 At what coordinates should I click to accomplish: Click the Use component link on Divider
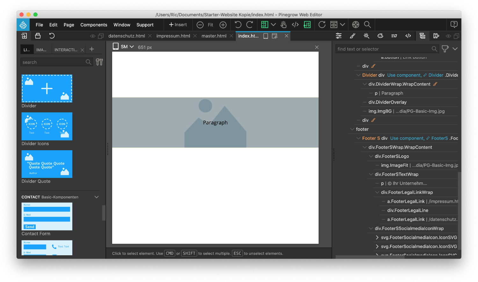click(404, 75)
